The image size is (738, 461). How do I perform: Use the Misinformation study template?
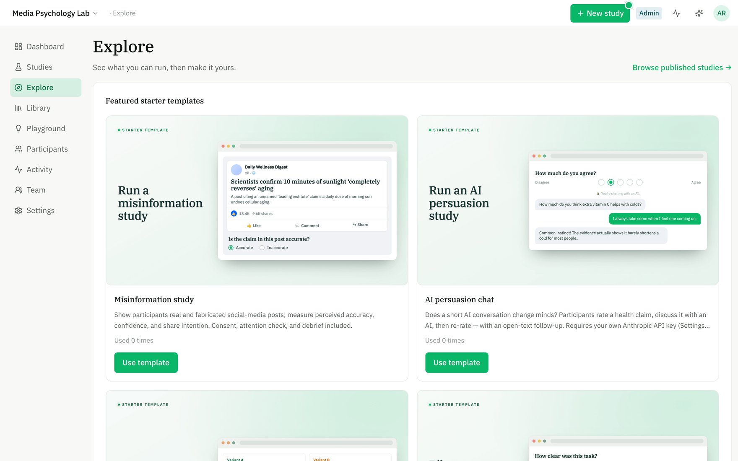146,363
